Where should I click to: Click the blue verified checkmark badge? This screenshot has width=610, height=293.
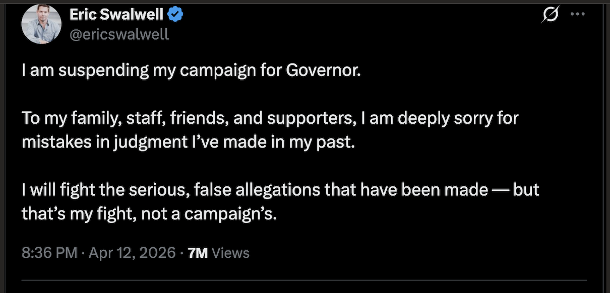click(x=175, y=15)
